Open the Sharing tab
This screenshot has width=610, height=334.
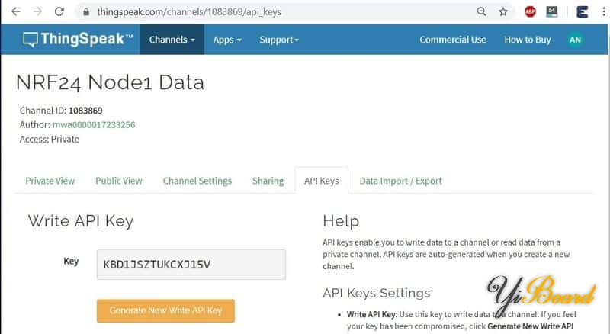[x=268, y=181]
